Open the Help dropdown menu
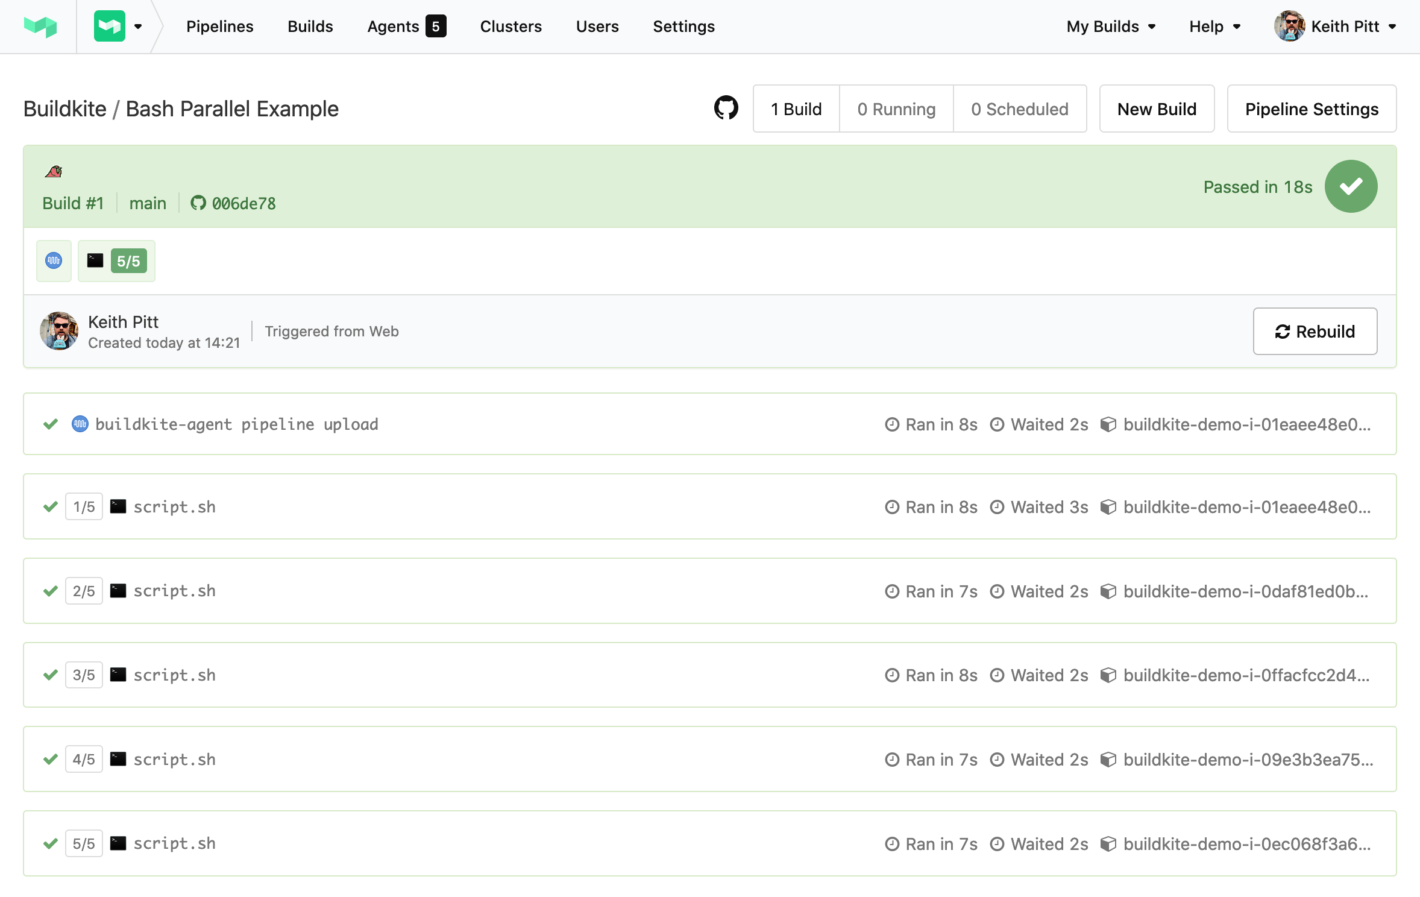This screenshot has height=897, width=1420. [1214, 27]
